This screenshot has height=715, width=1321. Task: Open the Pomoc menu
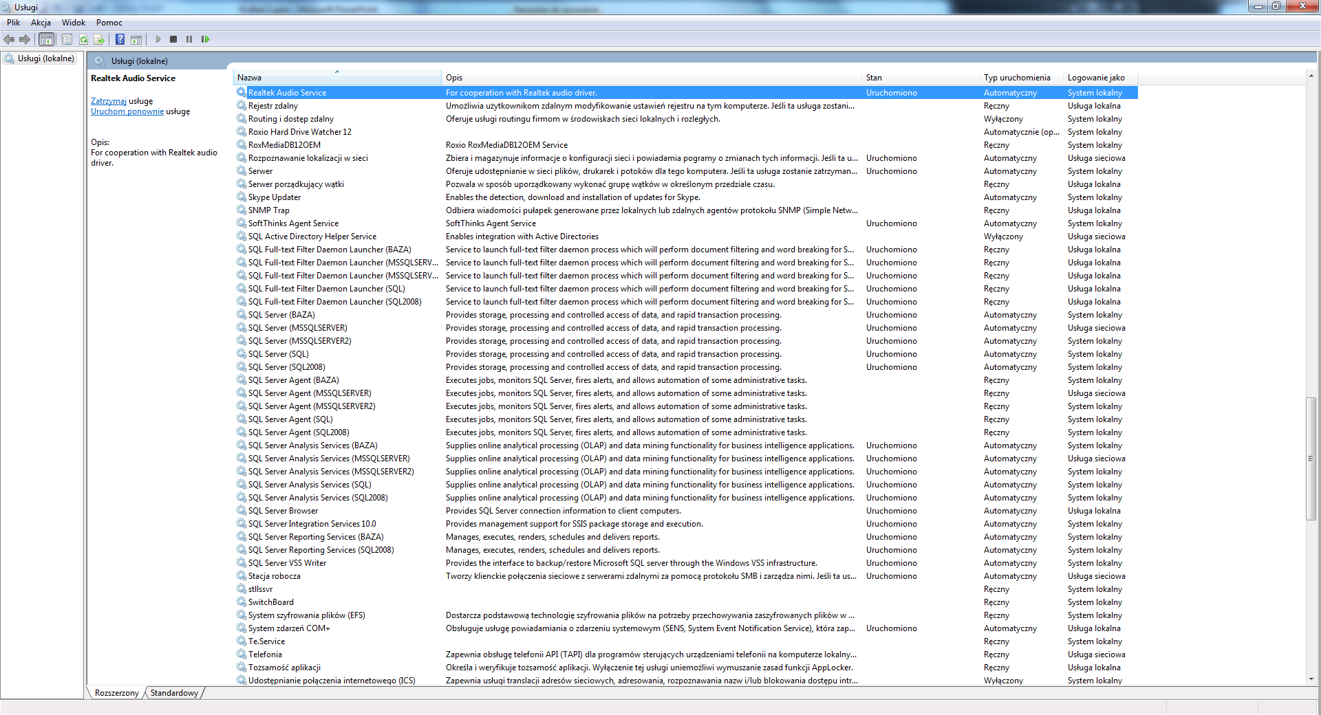point(109,23)
